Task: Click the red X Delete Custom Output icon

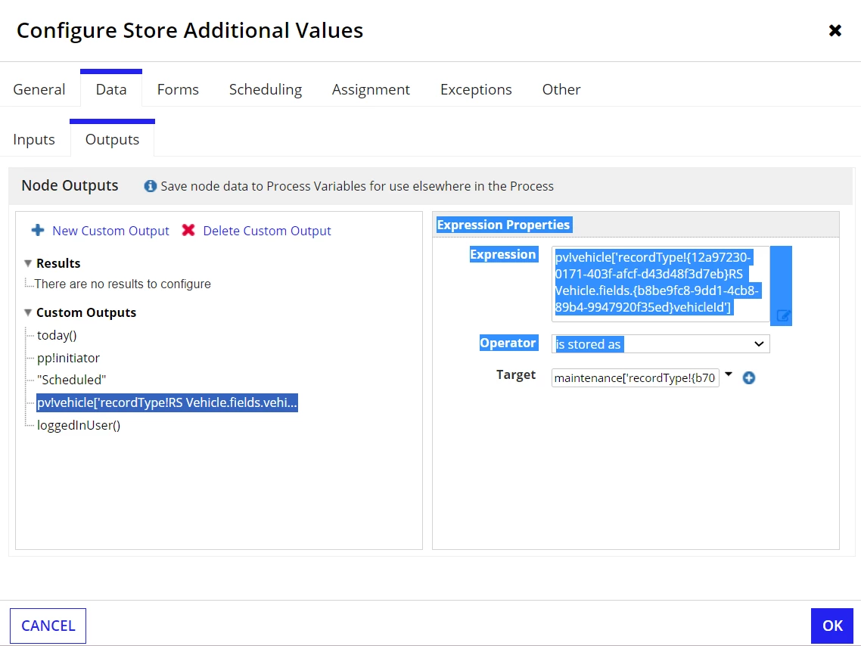Action: pyautogui.click(x=188, y=230)
